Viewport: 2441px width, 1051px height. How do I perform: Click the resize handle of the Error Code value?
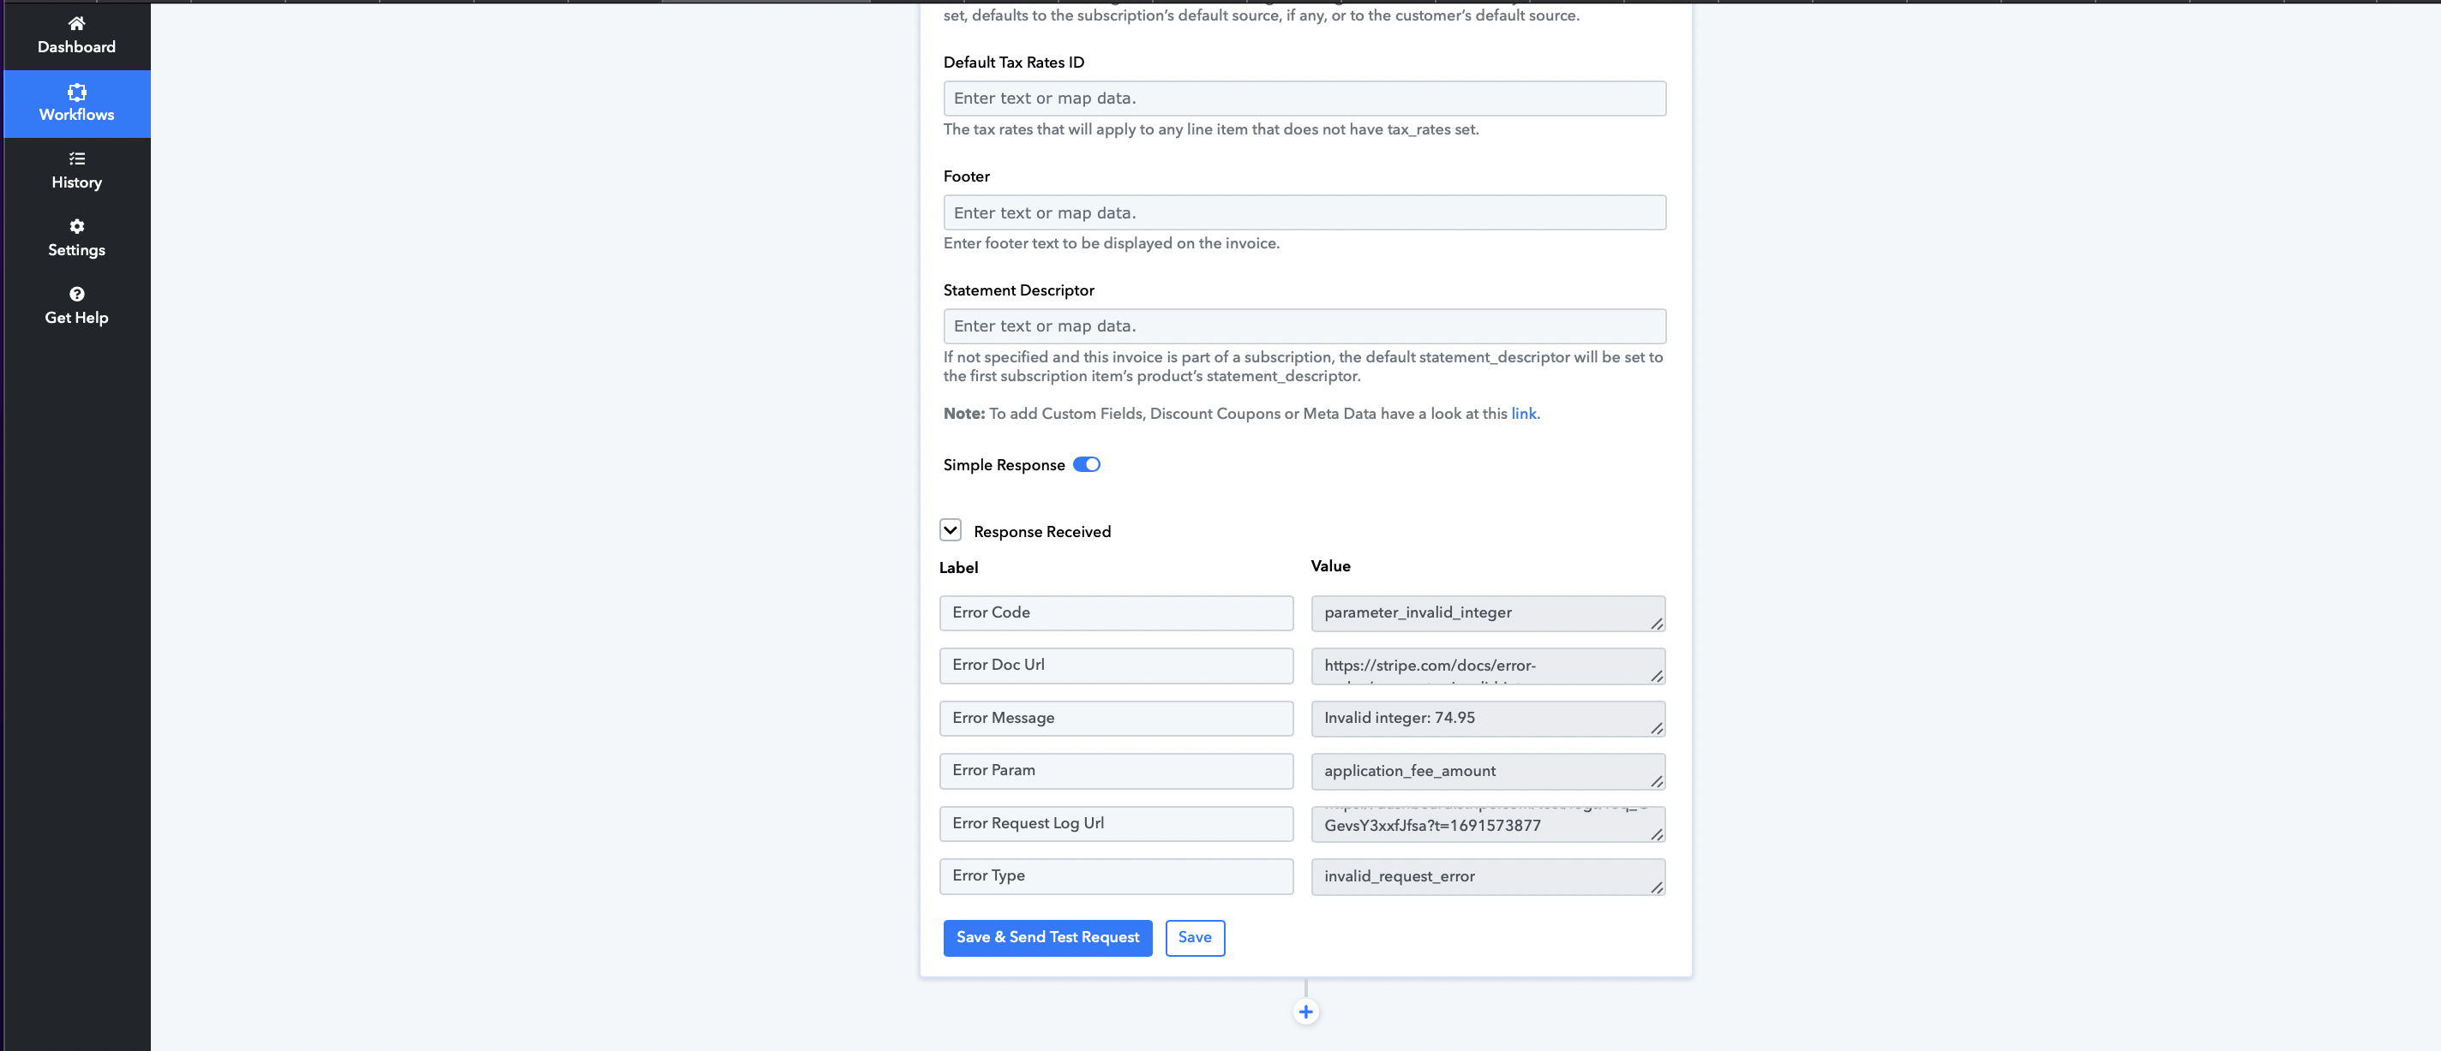(1657, 624)
